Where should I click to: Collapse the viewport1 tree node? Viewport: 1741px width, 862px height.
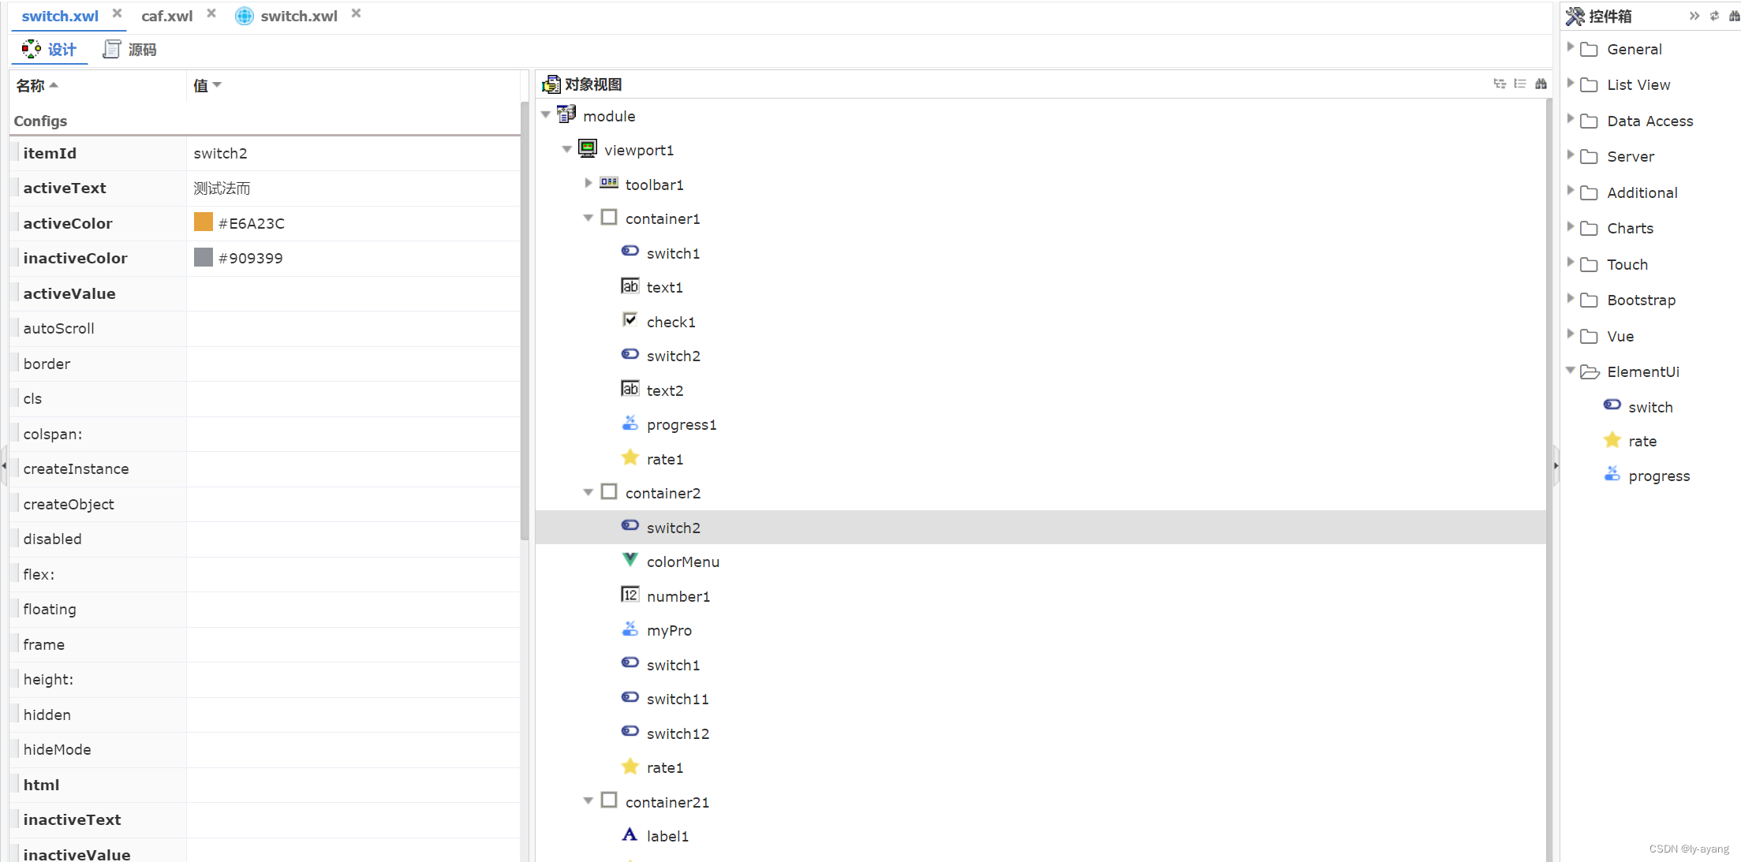(x=566, y=149)
